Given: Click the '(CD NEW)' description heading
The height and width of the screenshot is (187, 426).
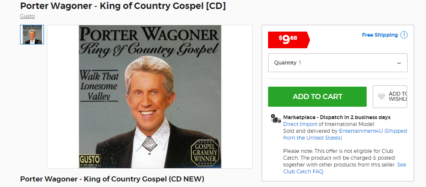Looking at the screenshot, I should tap(112, 179).
